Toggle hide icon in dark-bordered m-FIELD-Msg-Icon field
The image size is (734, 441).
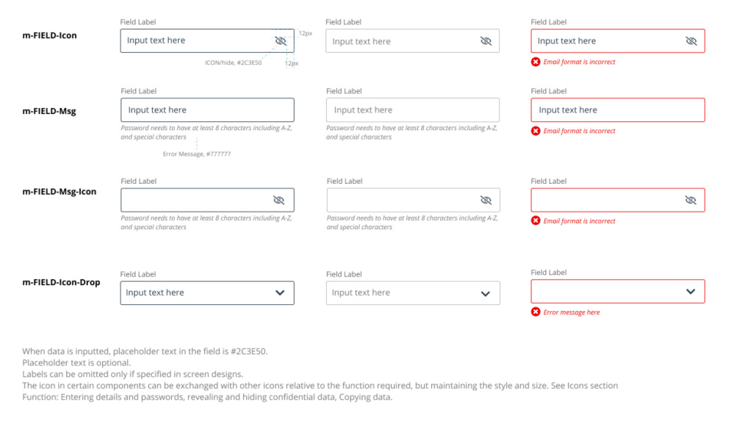279,200
